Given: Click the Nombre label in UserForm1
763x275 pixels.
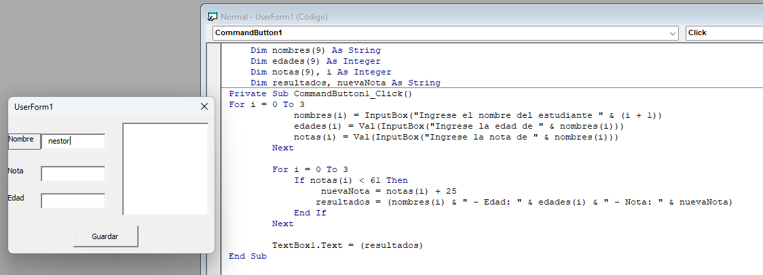Looking at the screenshot, I should pyautogui.click(x=24, y=140).
